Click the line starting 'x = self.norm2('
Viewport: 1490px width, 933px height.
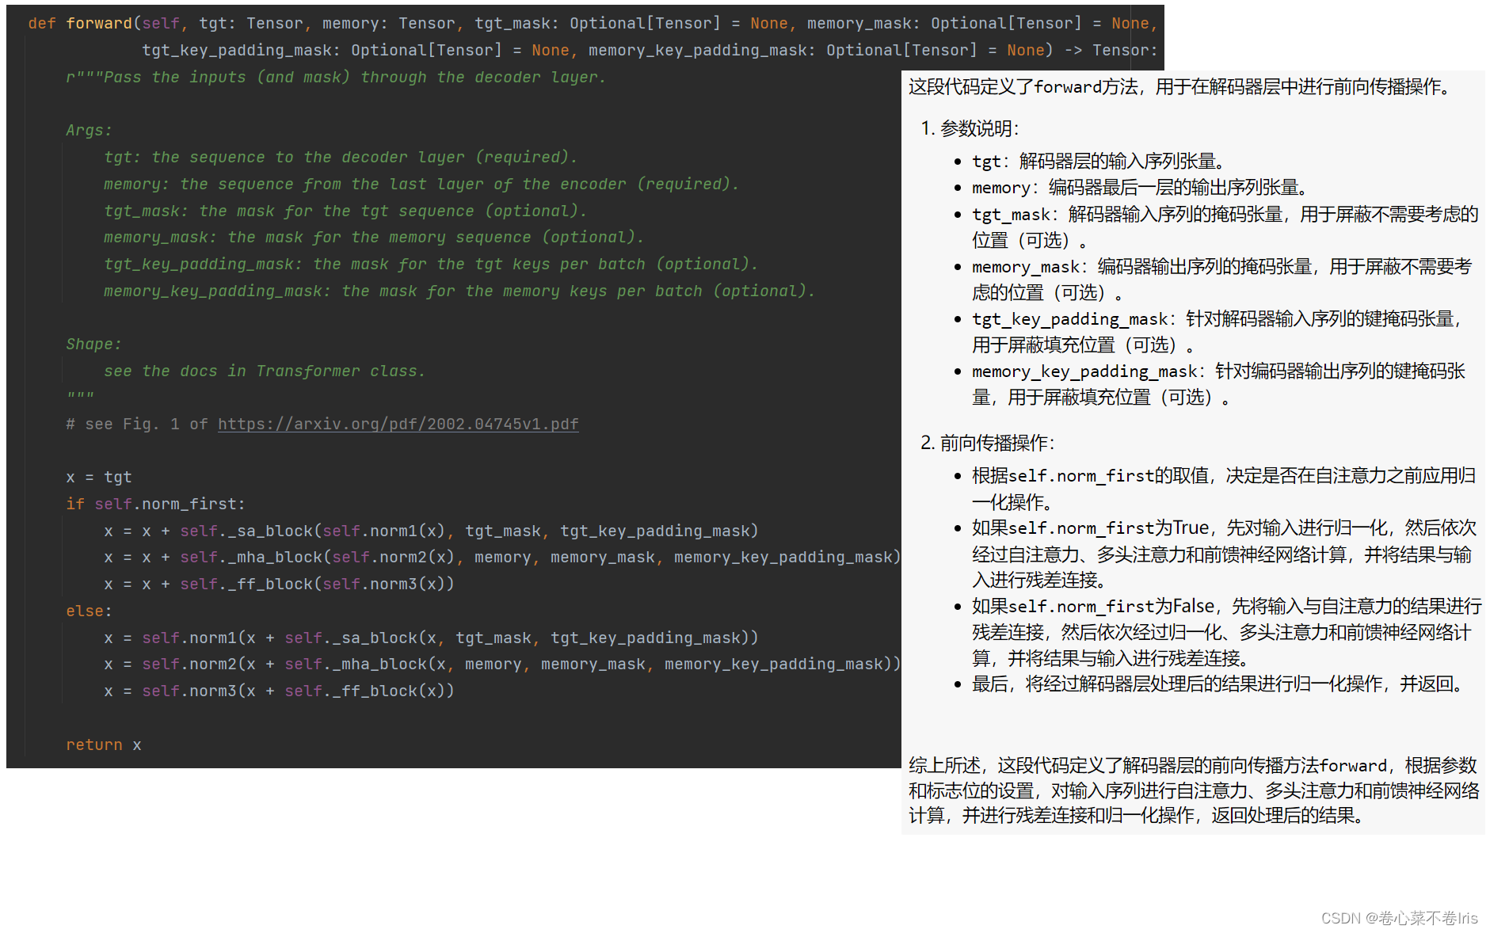(x=503, y=664)
